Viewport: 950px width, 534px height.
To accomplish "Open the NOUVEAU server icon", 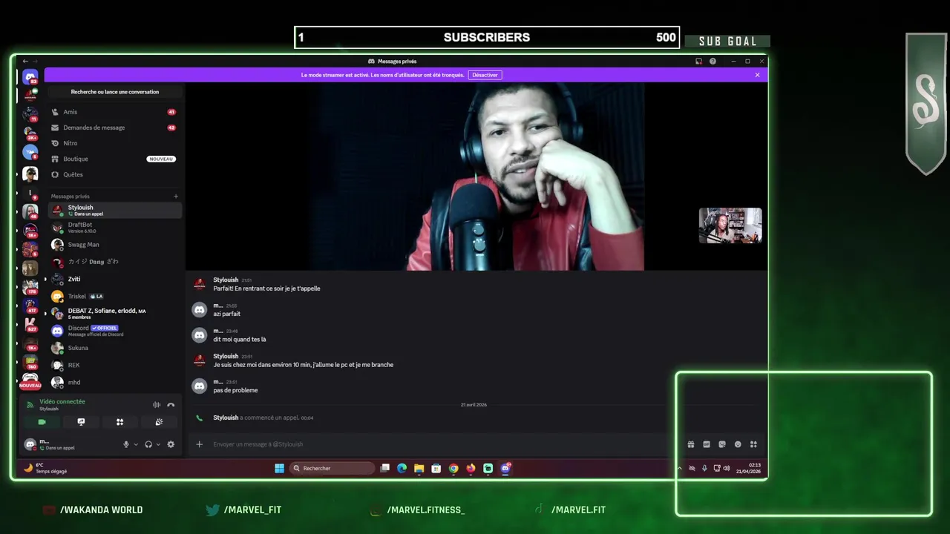I will coord(30,380).
